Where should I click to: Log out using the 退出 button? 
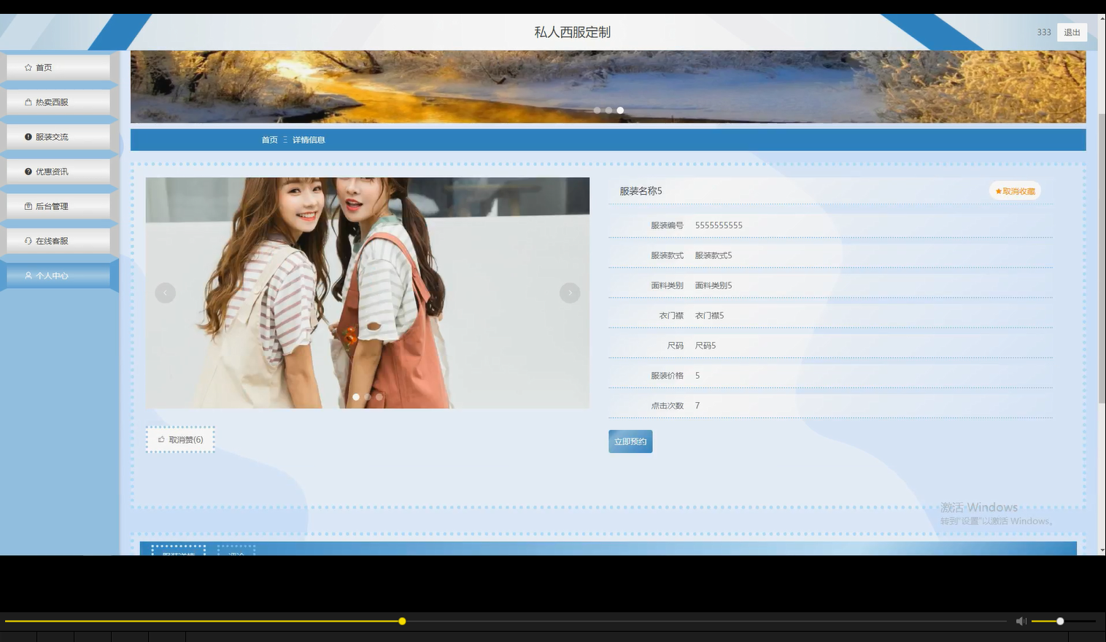(x=1071, y=32)
